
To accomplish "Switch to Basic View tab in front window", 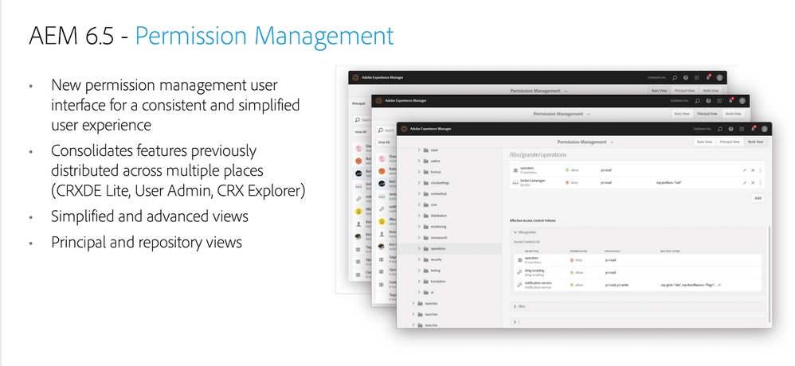I will 704,142.
